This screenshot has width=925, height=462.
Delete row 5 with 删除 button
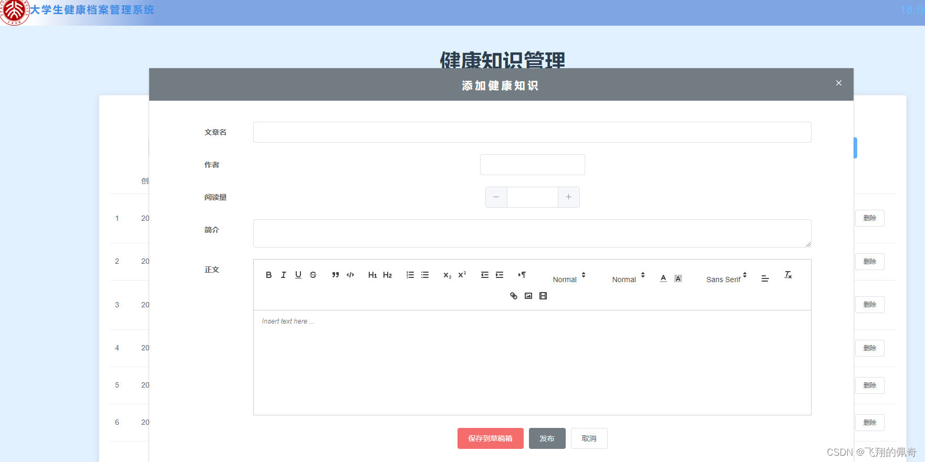click(x=869, y=385)
